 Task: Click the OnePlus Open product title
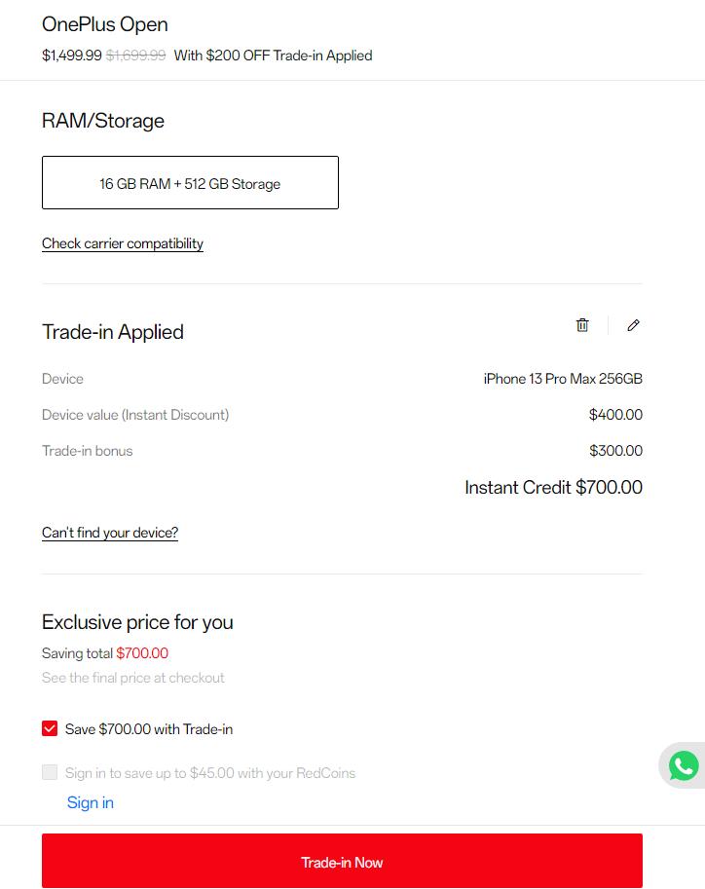point(105,24)
